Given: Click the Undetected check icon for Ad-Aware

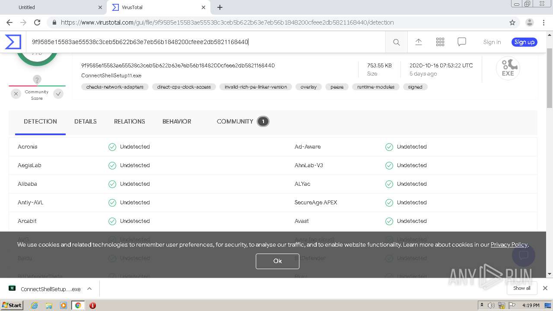Looking at the screenshot, I should coord(389,147).
